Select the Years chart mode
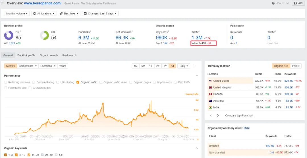 pyautogui.click(x=63, y=66)
